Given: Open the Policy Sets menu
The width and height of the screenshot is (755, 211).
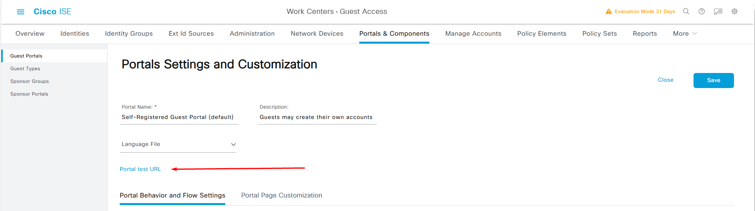Looking at the screenshot, I should click(x=599, y=34).
